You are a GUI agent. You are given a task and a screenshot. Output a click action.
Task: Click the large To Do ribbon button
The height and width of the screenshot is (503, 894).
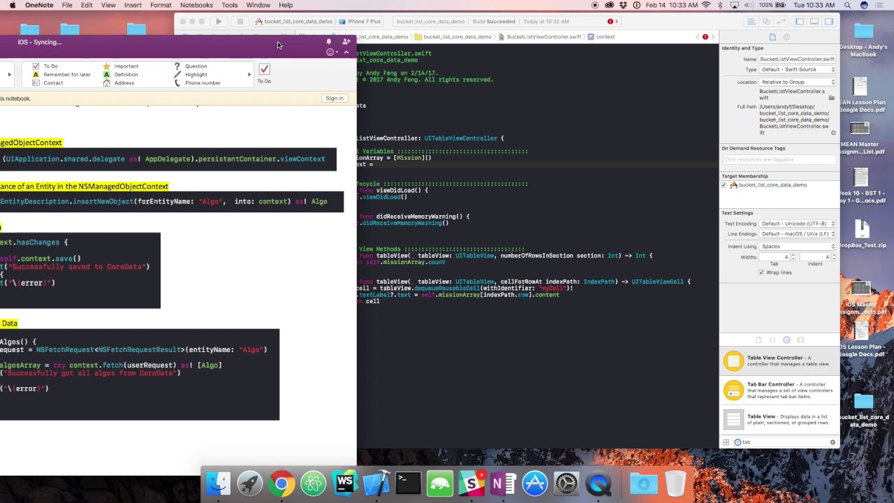point(264,73)
